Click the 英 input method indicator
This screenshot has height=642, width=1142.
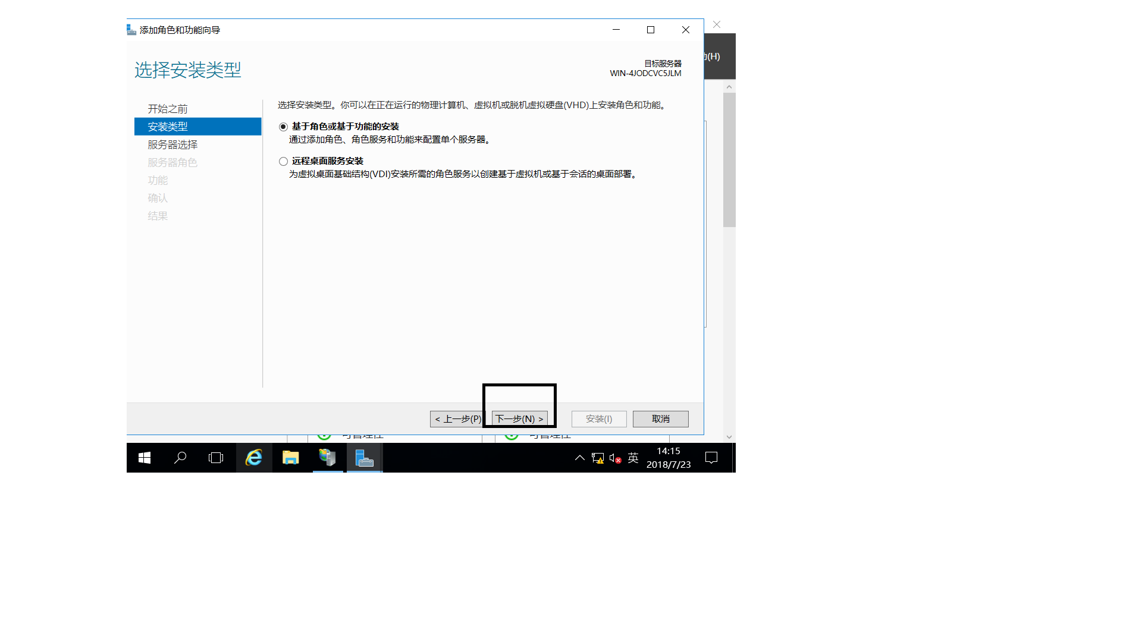pos(633,458)
